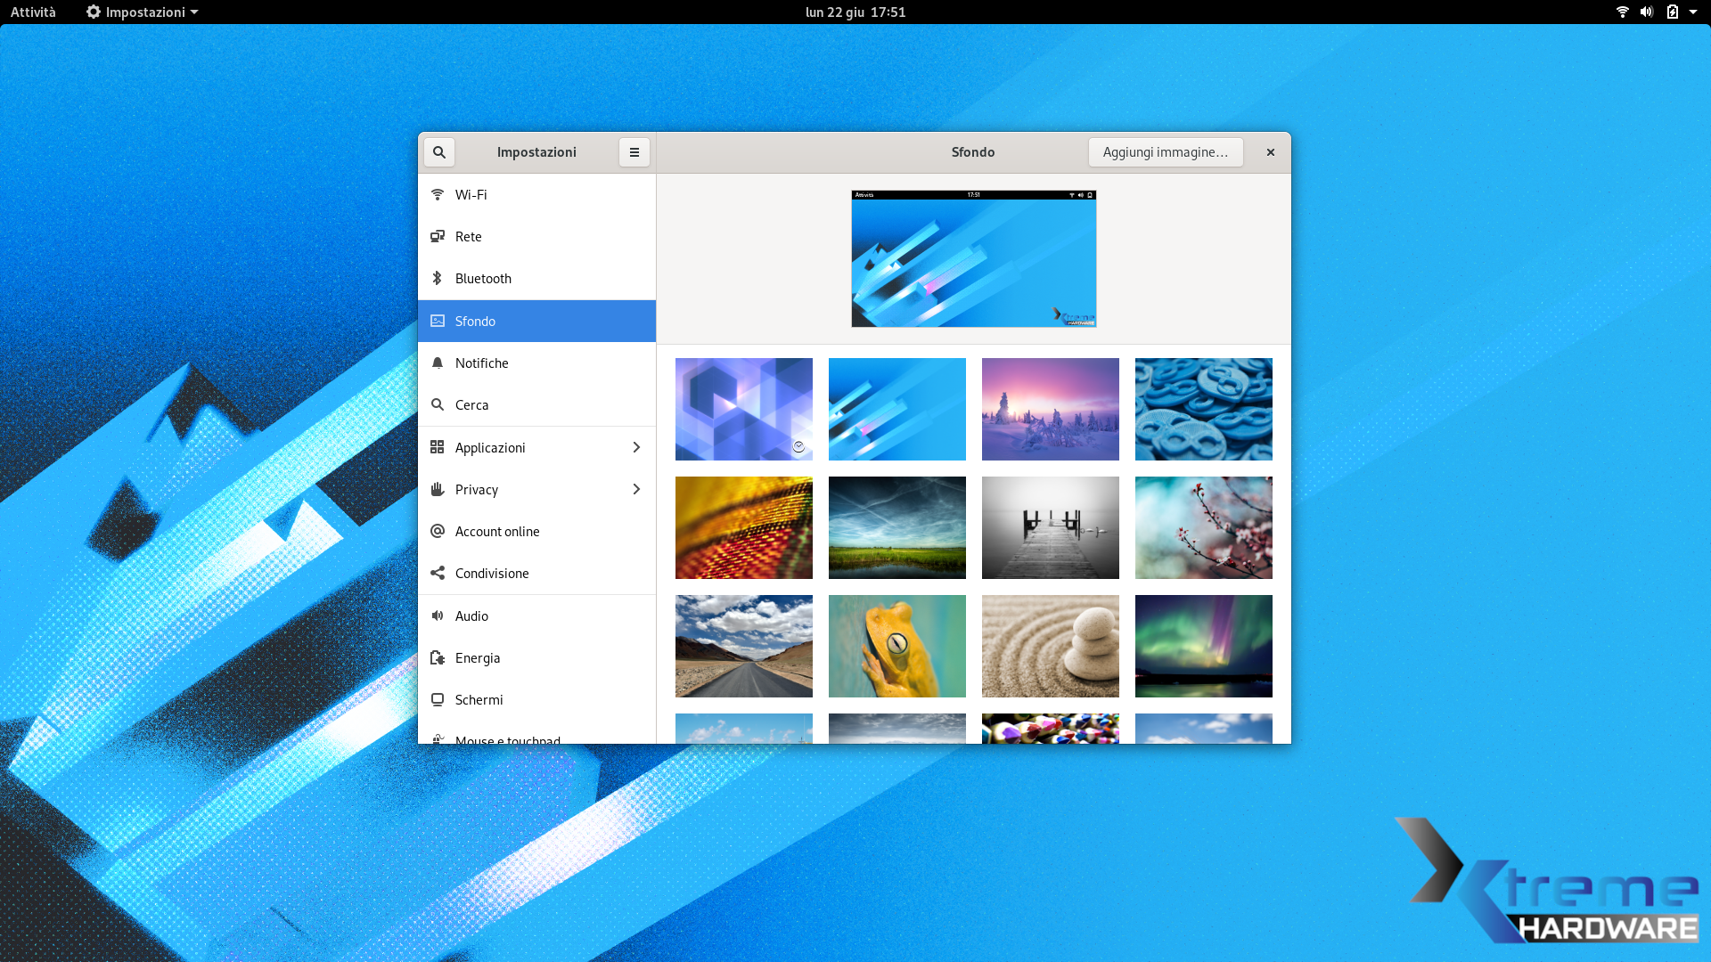Click the Attività button in top bar
Screen dimensions: 1711x962
[x=33, y=12]
